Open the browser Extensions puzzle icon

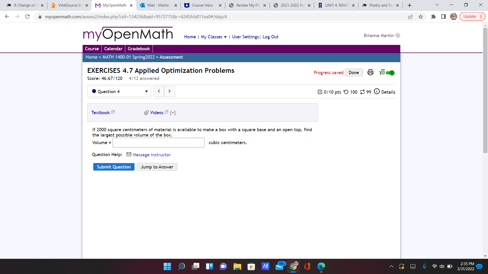pyautogui.click(x=433, y=17)
